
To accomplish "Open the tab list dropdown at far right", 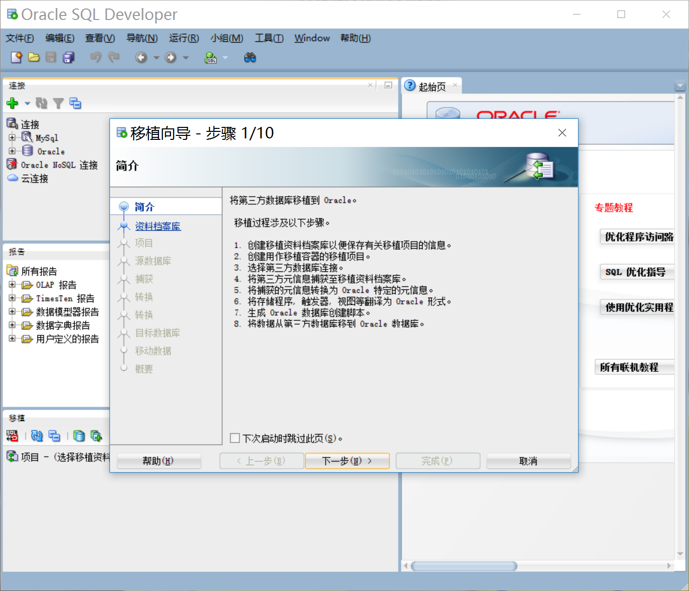I will 680,85.
